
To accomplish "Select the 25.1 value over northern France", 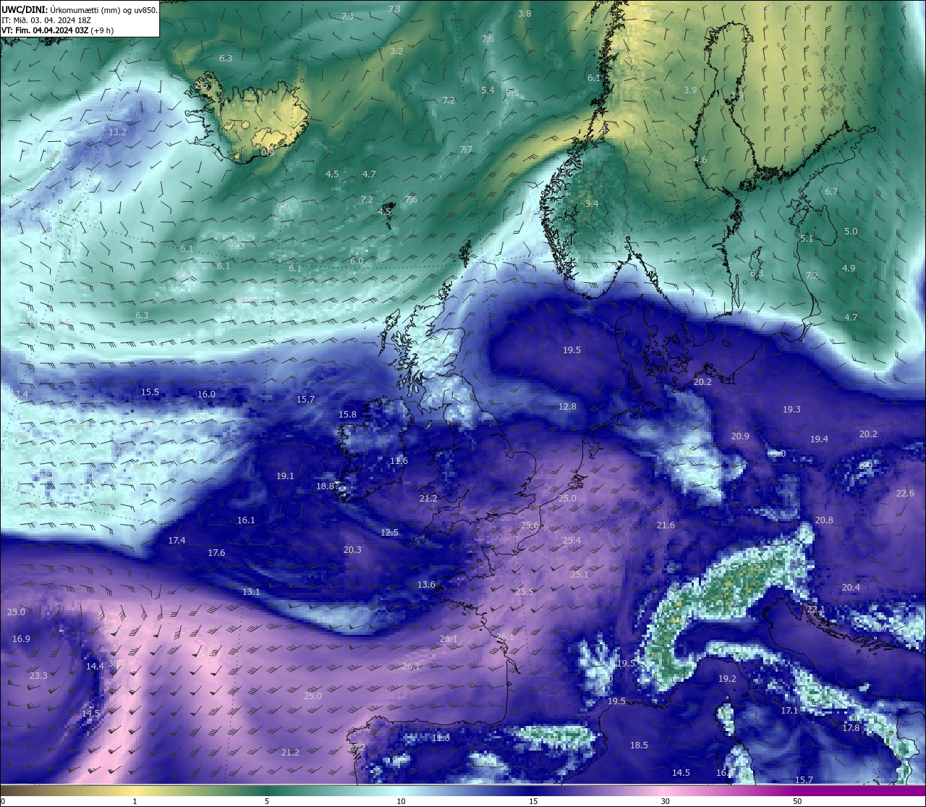I will click(579, 575).
